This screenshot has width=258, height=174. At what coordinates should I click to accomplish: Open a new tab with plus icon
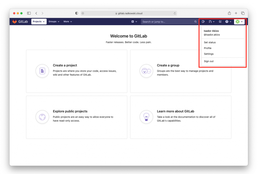coord(236,13)
